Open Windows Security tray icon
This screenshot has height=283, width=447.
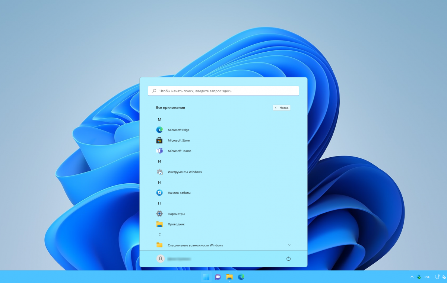pyautogui.click(x=419, y=277)
